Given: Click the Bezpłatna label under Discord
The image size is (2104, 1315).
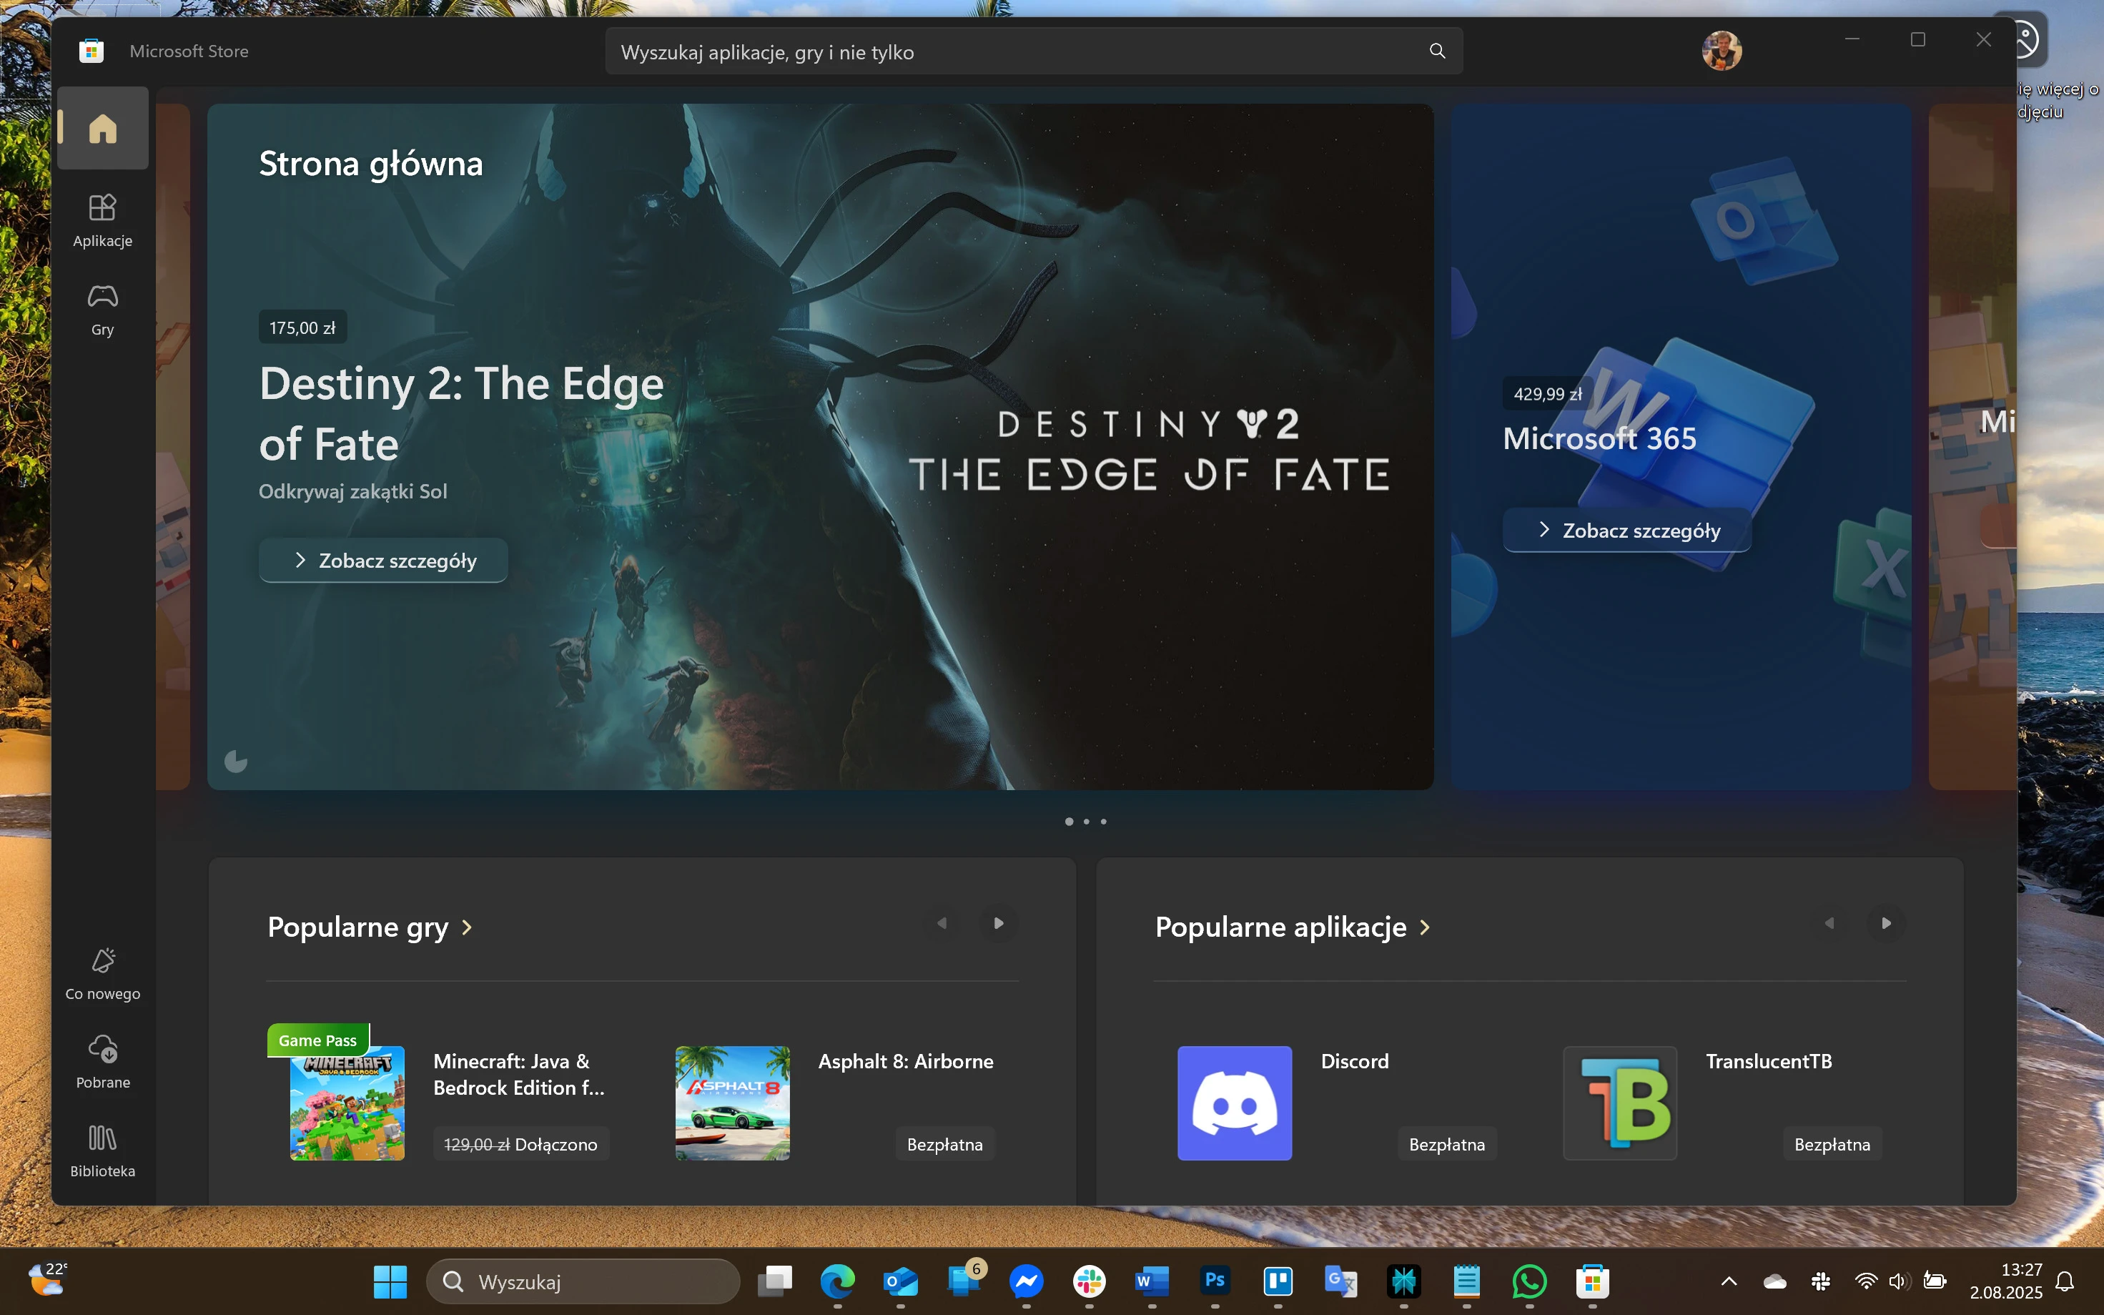Looking at the screenshot, I should pyautogui.click(x=1447, y=1145).
